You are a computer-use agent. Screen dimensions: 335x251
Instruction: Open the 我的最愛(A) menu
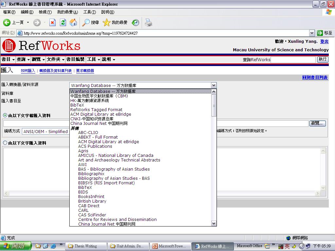click(x=67, y=12)
